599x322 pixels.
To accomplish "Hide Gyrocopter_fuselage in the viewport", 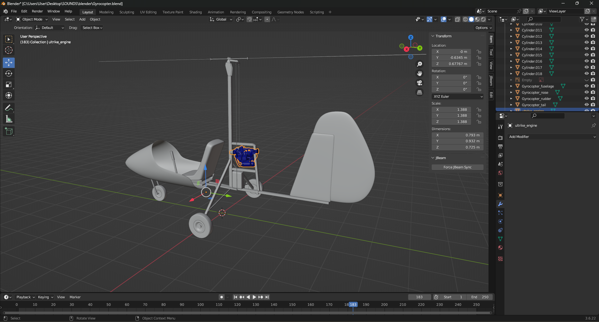I will click(587, 86).
